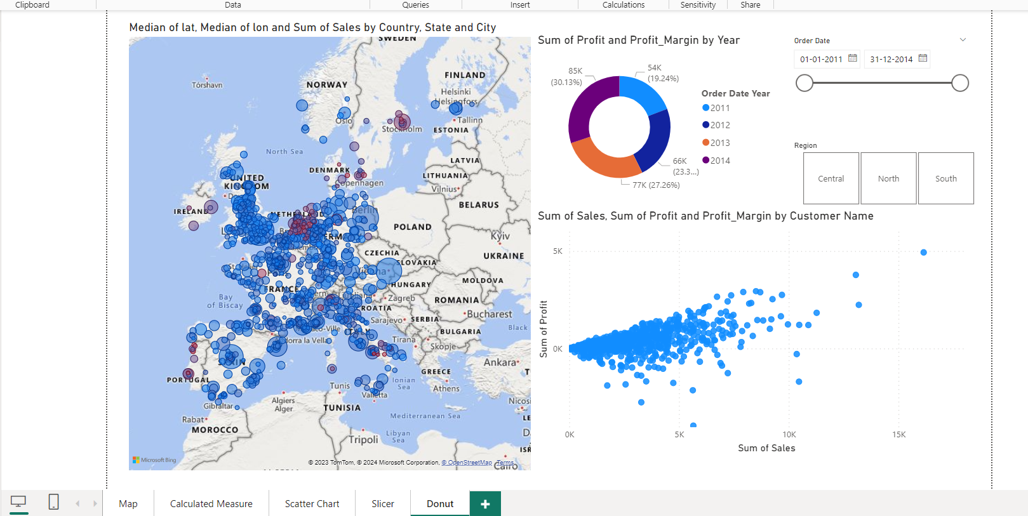Click the Calculations ribbon group label
This screenshot has width=1028, height=516.
tap(624, 4)
